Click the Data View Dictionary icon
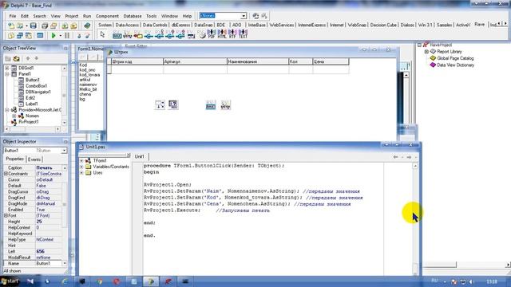This screenshot has width=511, height=287. (433, 65)
